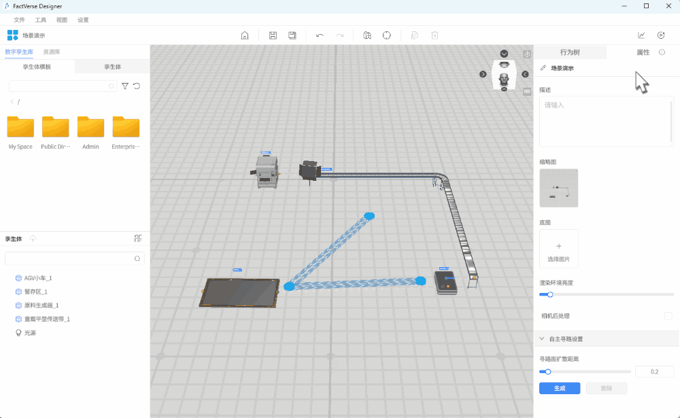Click the filter funnel icon in library

click(x=125, y=86)
